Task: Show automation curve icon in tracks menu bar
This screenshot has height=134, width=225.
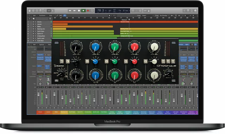Action: point(57,16)
